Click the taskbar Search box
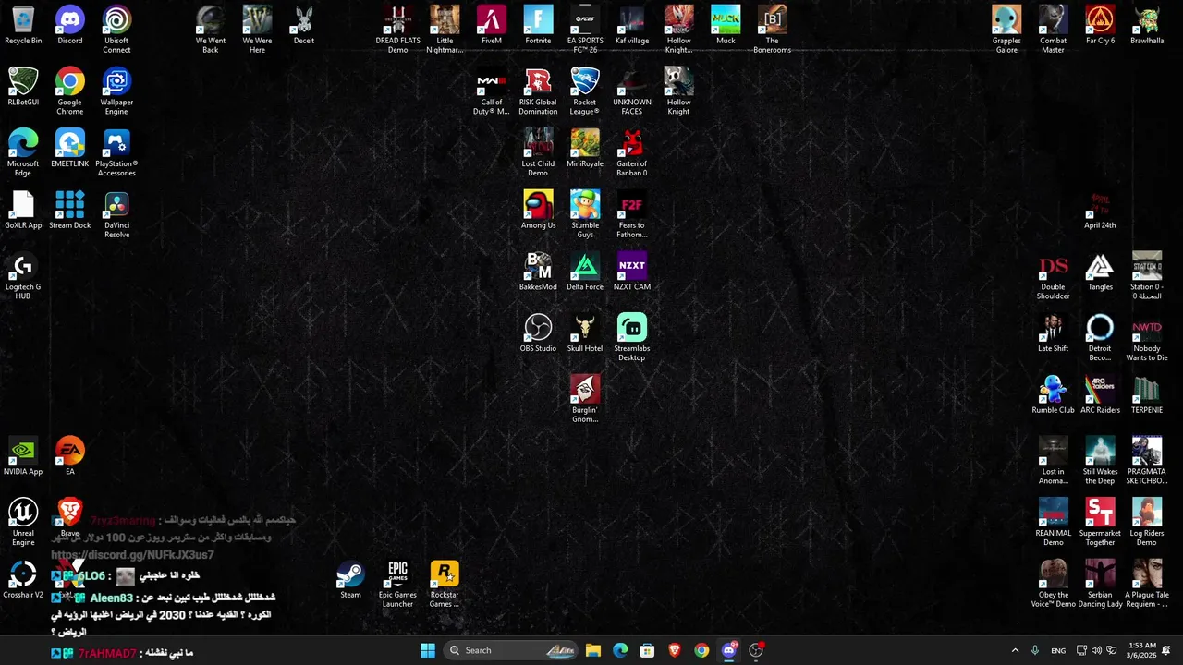Image resolution: width=1183 pixels, height=665 pixels. pyautogui.click(x=512, y=650)
